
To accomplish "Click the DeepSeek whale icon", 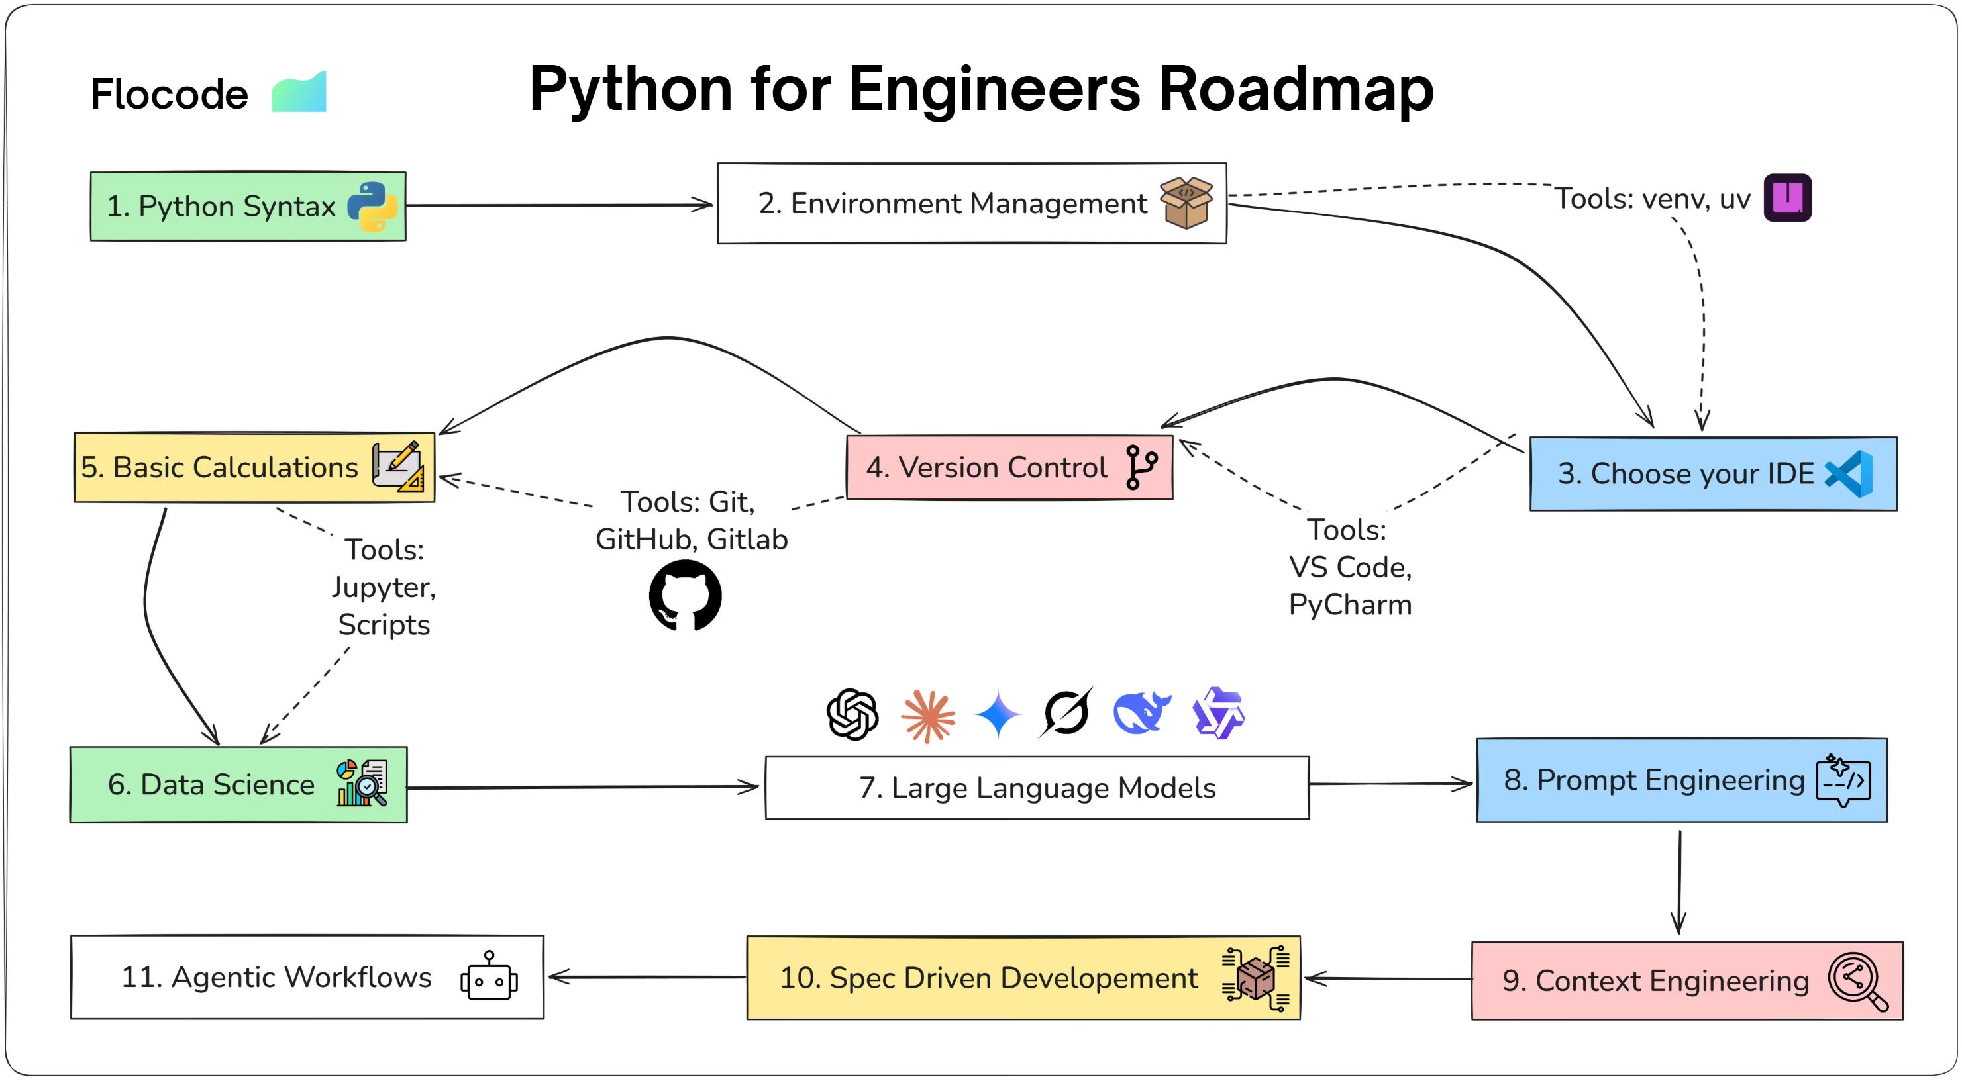I will pyautogui.click(x=1141, y=712).
